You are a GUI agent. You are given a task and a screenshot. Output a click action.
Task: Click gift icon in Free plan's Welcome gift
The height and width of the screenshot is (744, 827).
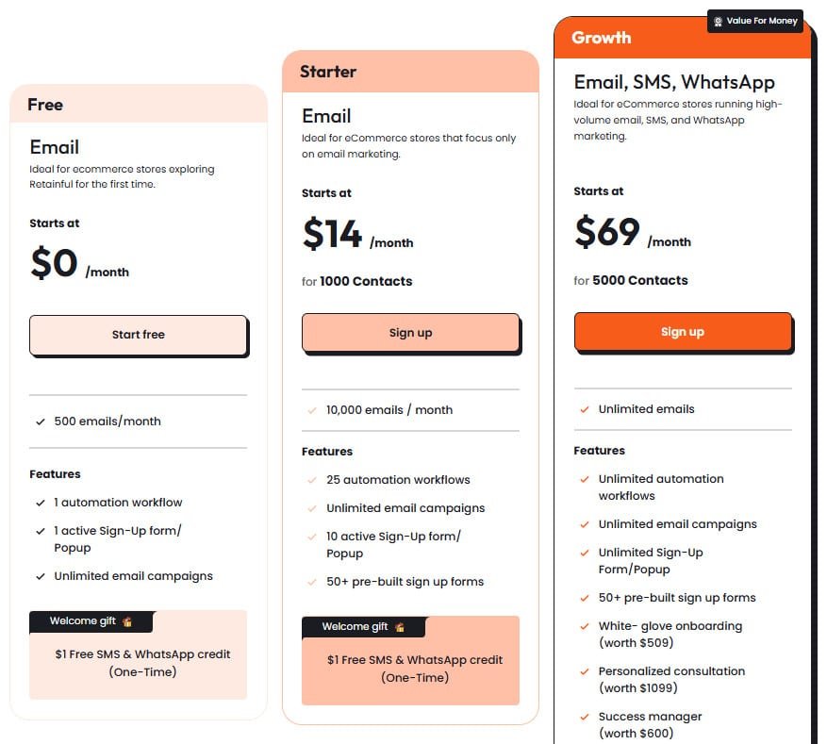click(127, 621)
